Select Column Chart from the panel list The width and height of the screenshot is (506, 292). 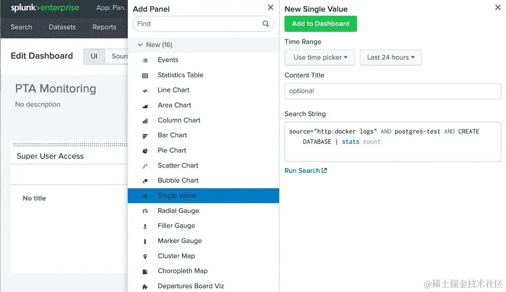point(179,121)
